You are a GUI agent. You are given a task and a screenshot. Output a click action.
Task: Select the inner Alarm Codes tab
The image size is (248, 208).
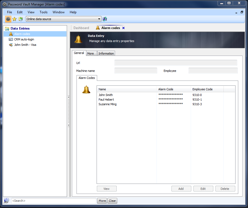click(x=87, y=78)
